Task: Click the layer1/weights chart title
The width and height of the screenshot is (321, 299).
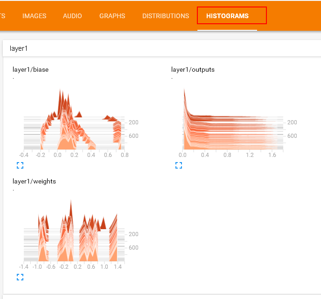Action: pyautogui.click(x=34, y=181)
